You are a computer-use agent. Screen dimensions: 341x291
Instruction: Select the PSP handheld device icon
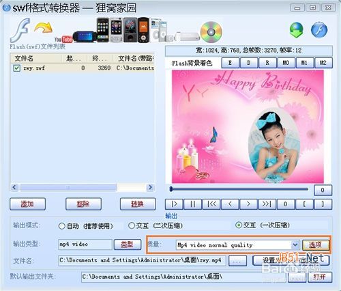point(85,36)
